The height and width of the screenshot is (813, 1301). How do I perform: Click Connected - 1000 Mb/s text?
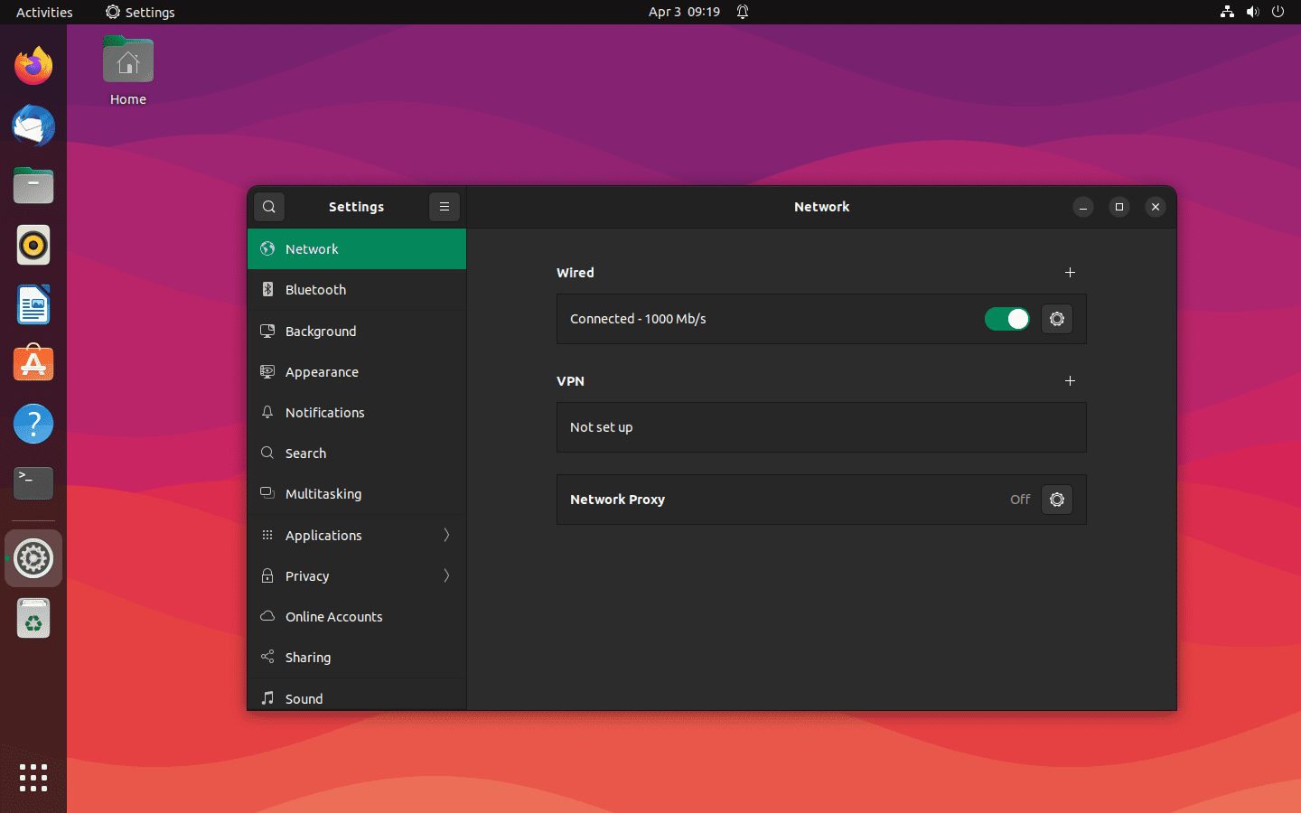click(x=638, y=319)
